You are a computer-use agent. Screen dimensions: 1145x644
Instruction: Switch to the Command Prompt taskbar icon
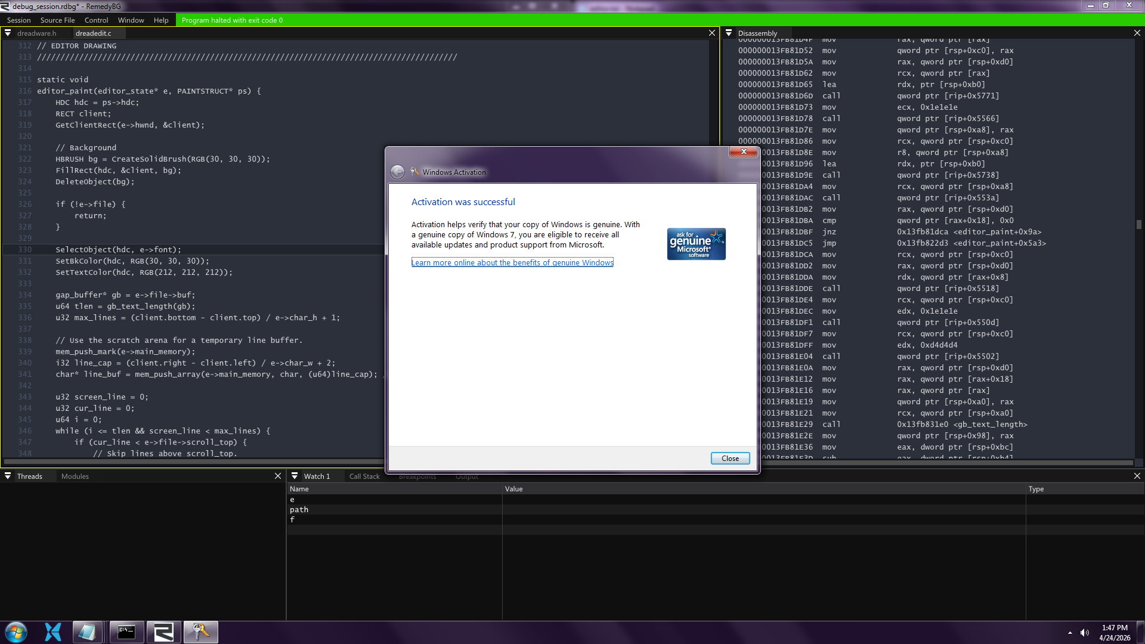(126, 632)
